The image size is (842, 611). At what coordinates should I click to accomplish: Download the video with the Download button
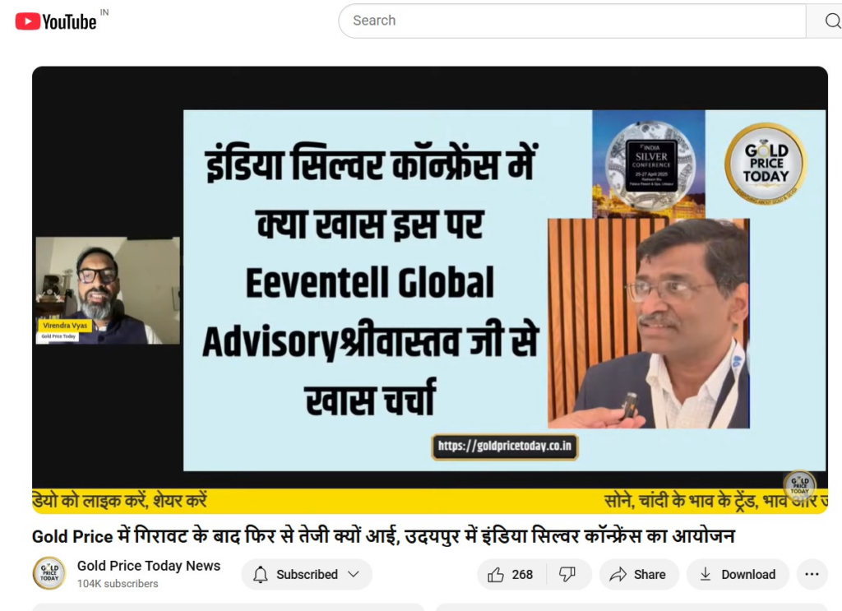(738, 575)
